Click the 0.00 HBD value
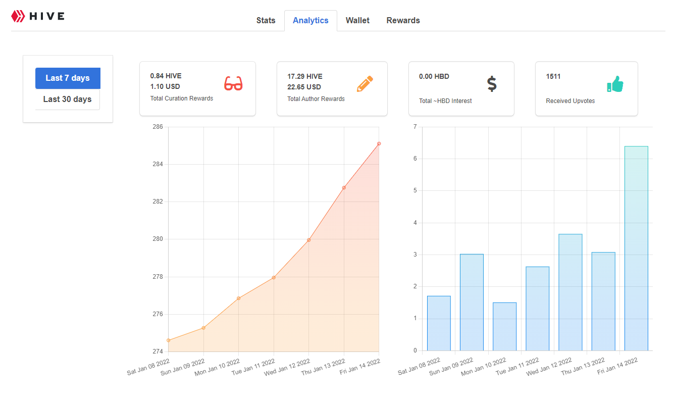The image size is (676, 403). point(434,77)
